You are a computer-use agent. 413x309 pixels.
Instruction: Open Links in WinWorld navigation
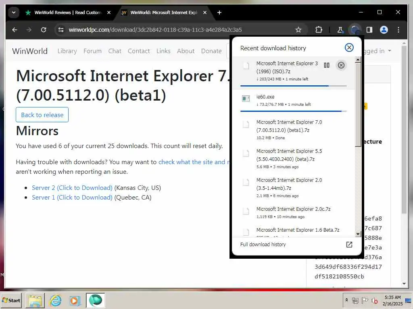click(x=163, y=51)
